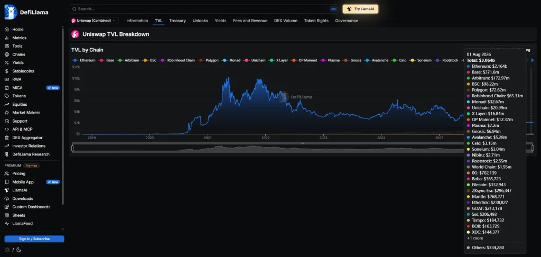Click the Sign In / Subscribe button
Image resolution: width=541 pixels, height=257 pixels.
pyautogui.click(x=34, y=239)
